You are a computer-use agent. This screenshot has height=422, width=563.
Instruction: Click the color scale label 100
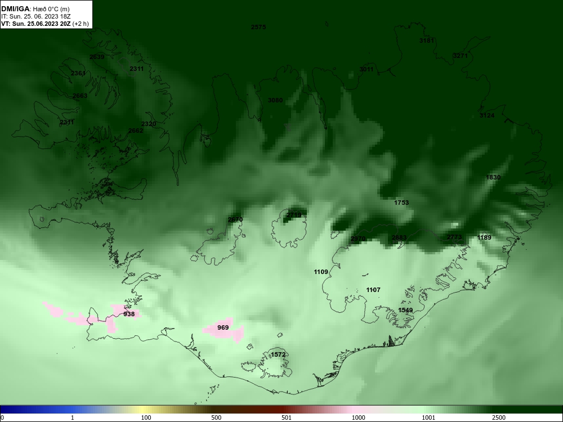pos(146,417)
